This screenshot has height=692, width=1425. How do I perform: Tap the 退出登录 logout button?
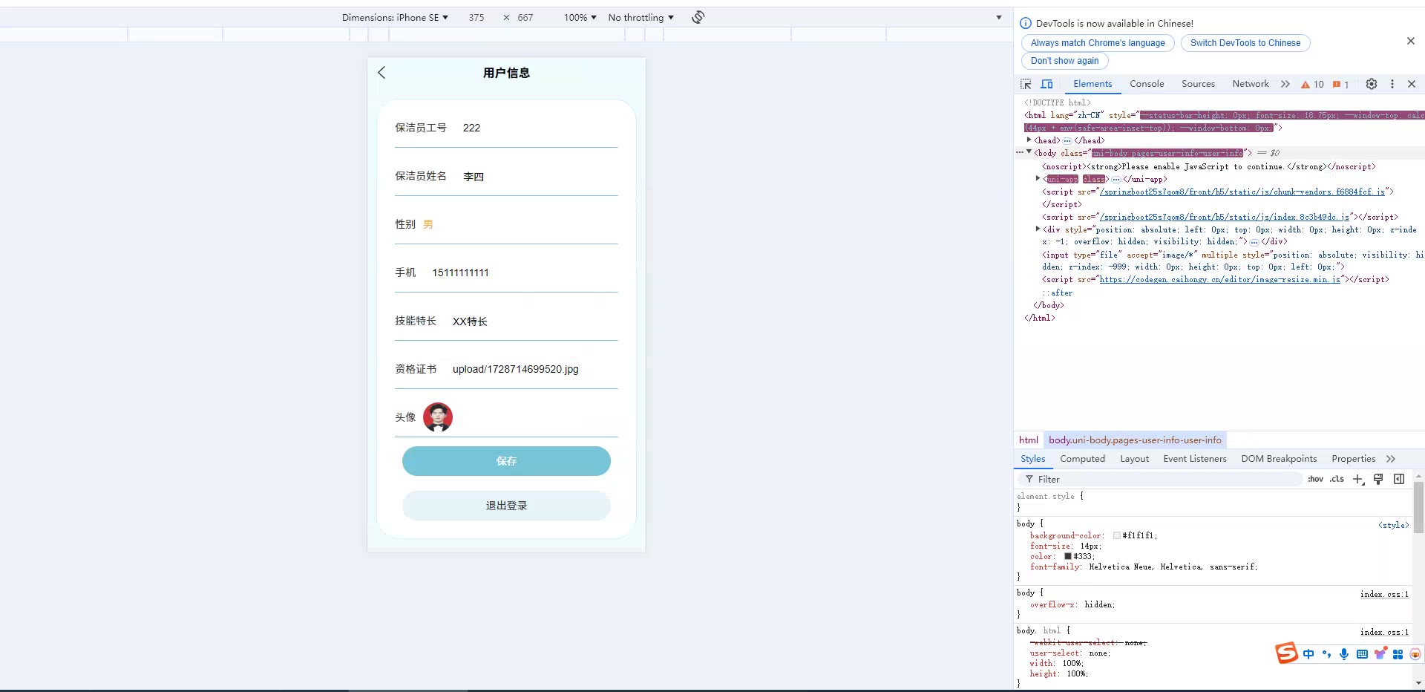pyautogui.click(x=506, y=506)
